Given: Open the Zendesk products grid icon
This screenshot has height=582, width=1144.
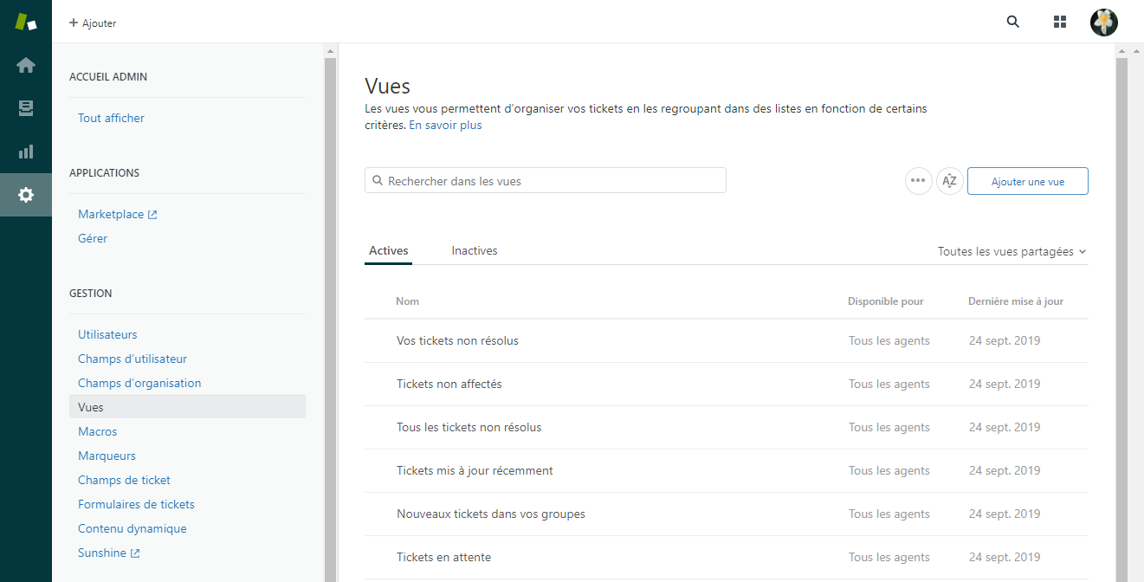Looking at the screenshot, I should (x=1059, y=23).
